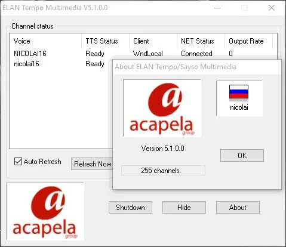
Task: Click the Ready status for lowercase nicolai16 row
Action: click(x=95, y=64)
